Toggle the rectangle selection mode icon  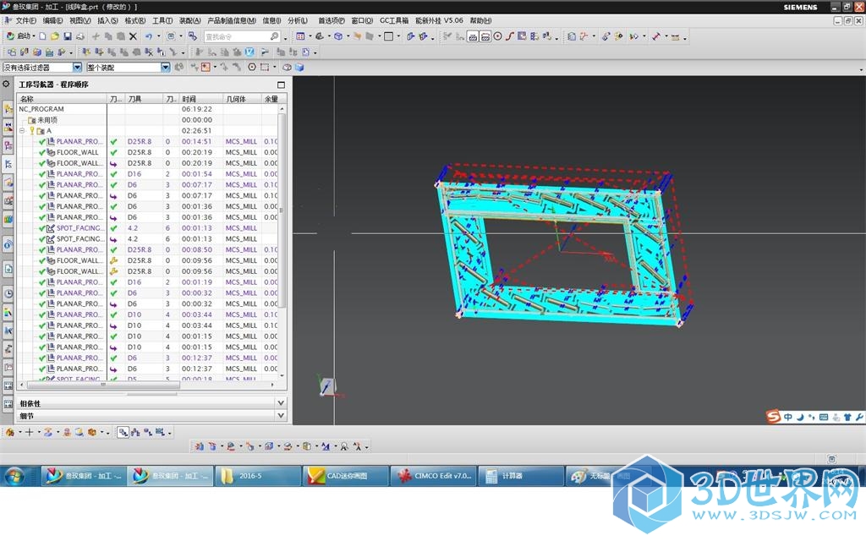pyautogui.click(x=265, y=68)
